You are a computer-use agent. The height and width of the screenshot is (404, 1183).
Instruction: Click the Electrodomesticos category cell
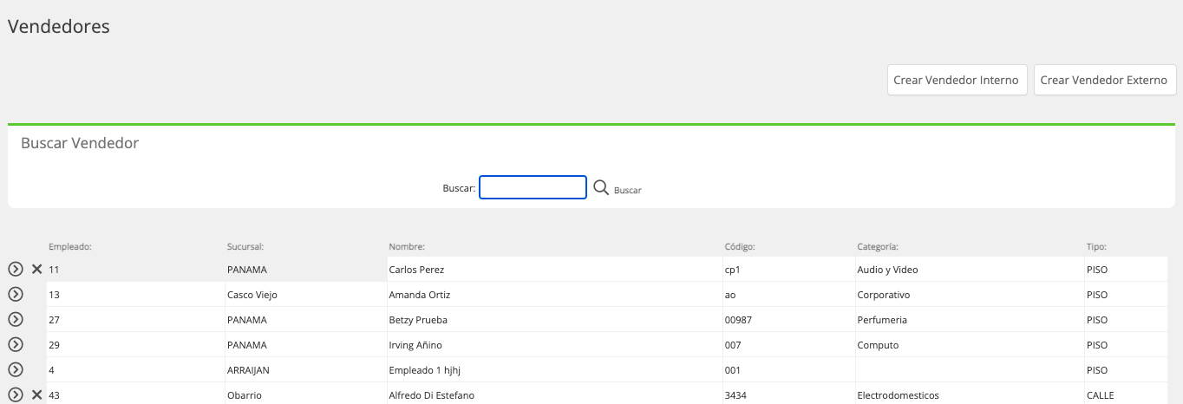969,395
